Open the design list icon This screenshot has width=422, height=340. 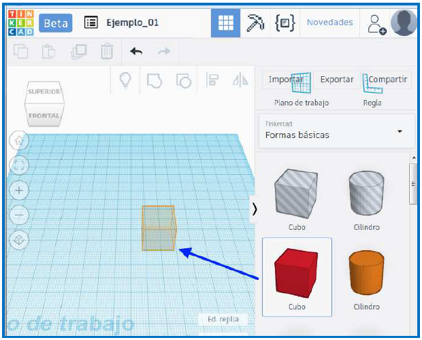pos(91,22)
